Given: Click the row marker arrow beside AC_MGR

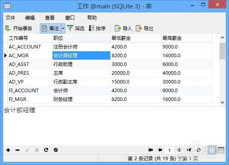Looking at the screenshot, I should [6, 56].
